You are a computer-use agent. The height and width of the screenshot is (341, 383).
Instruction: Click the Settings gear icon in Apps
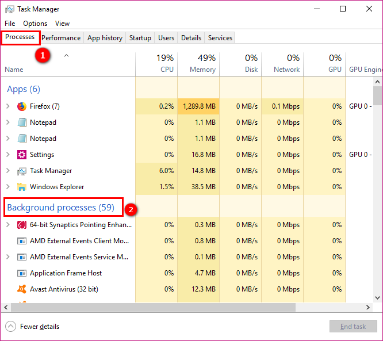pyautogui.click(x=22, y=155)
